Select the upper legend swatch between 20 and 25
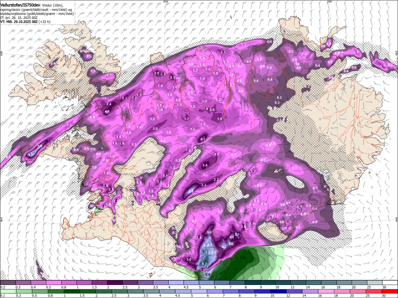 [x=360, y=283]
